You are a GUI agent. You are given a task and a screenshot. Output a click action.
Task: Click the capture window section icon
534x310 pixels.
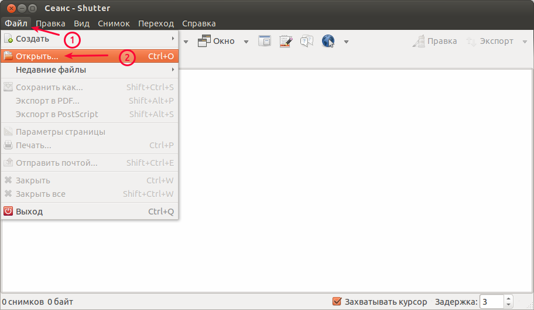[x=265, y=41]
